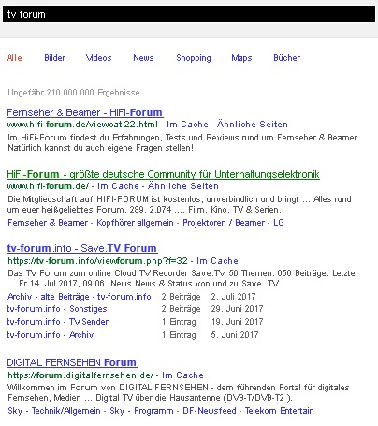
Task: Open Fernseher & Beamer - HiFi-Forum result
Action: pyautogui.click(x=85, y=112)
